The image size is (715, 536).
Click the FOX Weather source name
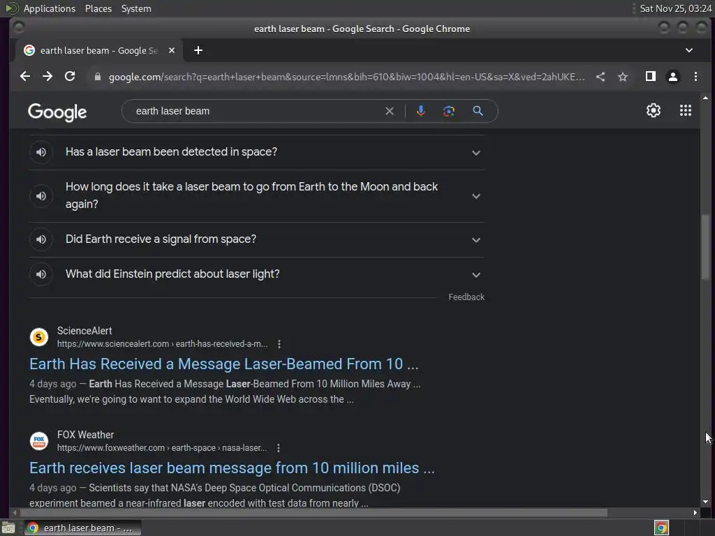tap(85, 435)
